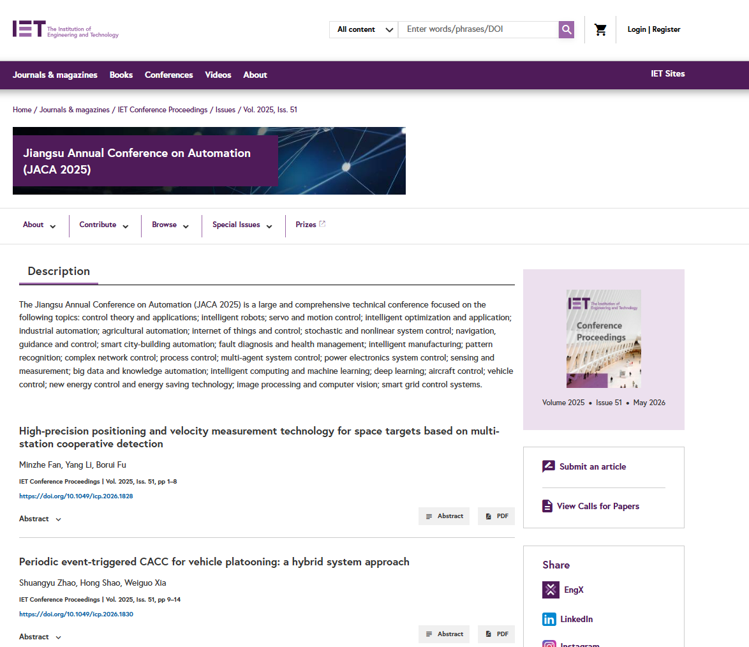Click the Abstract button for the multi-station paper
The image size is (749, 647).
(x=444, y=516)
